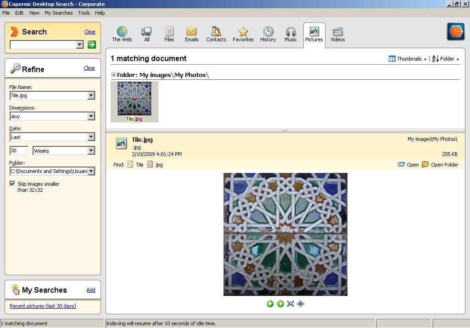Open Recent pictures last 30 days search

pyautogui.click(x=43, y=306)
